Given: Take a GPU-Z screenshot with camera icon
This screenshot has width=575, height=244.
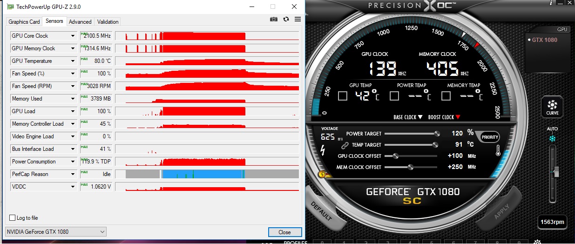Looking at the screenshot, I should point(274,19).
